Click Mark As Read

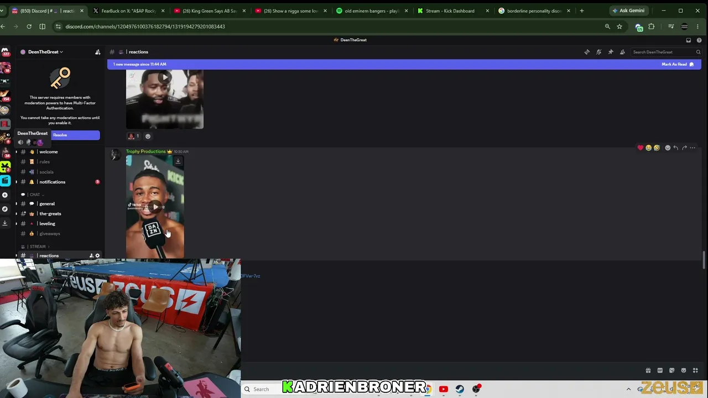click(678, 64)
